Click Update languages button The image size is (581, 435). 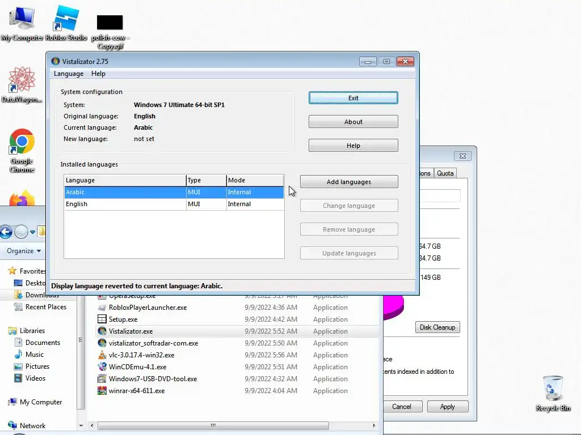pyautogui.click(x=349, y=253)
